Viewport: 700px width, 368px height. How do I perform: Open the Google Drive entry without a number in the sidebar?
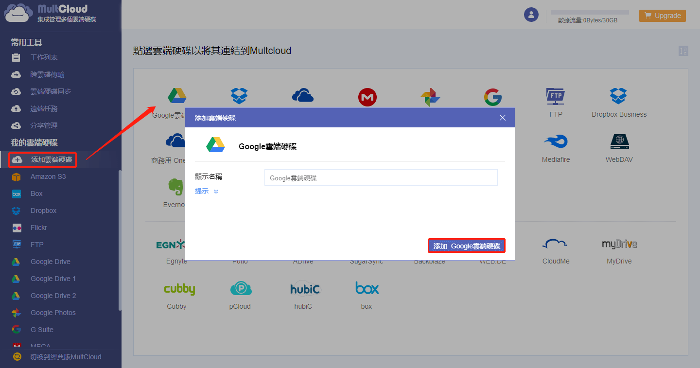coord(50,262)
